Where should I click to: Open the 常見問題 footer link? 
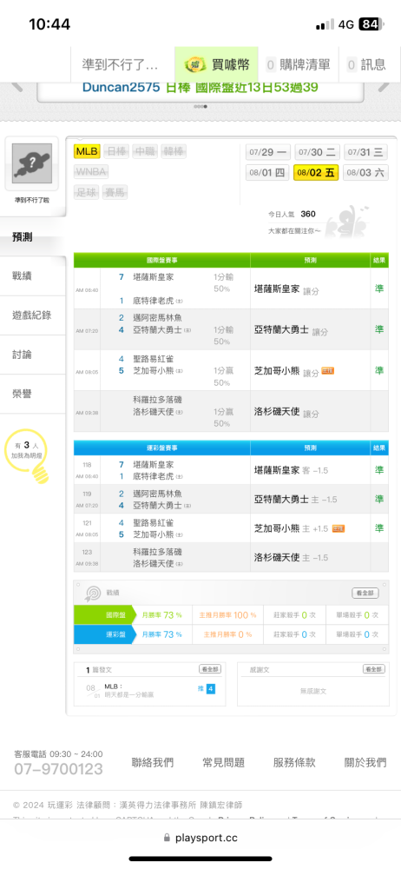(223, 763)
